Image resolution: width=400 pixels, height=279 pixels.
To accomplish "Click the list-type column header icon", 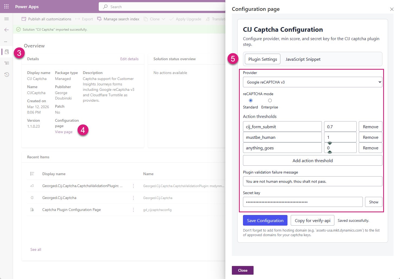I will [x=32, y=174].
